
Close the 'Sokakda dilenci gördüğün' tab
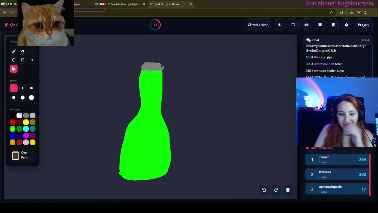144,4
